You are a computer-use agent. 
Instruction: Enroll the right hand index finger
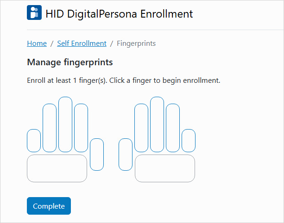(x=141, y=128)
